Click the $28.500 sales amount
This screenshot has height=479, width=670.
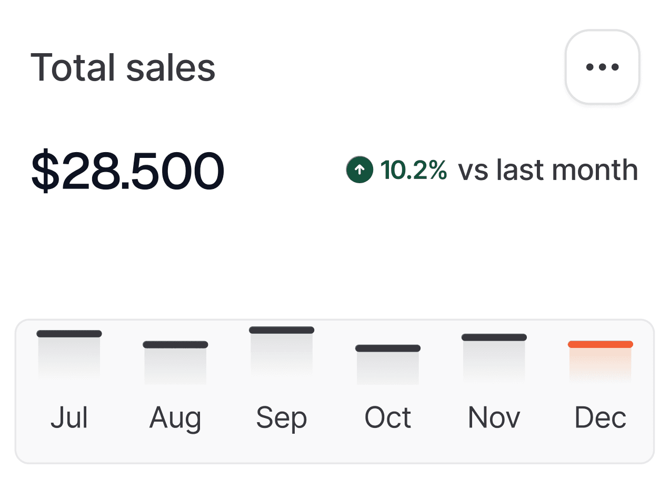128,171
